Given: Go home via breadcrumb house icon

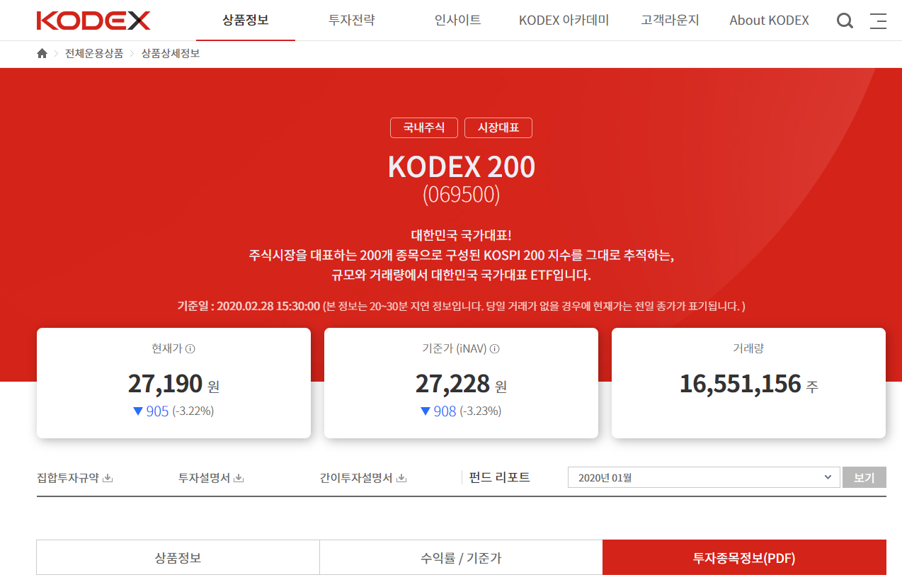Looking at the screenshot, I should point(42,53).
